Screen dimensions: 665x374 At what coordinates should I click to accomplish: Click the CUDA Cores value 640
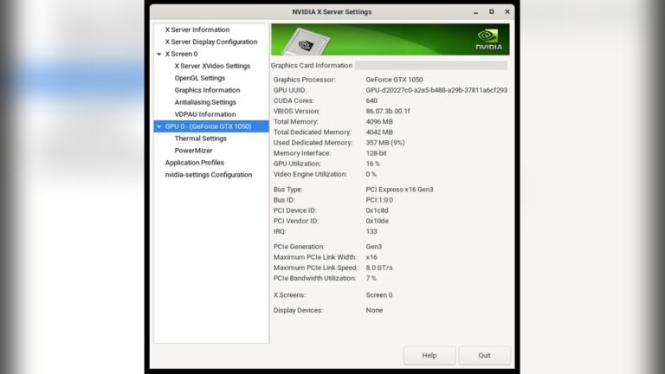[371, 100]
